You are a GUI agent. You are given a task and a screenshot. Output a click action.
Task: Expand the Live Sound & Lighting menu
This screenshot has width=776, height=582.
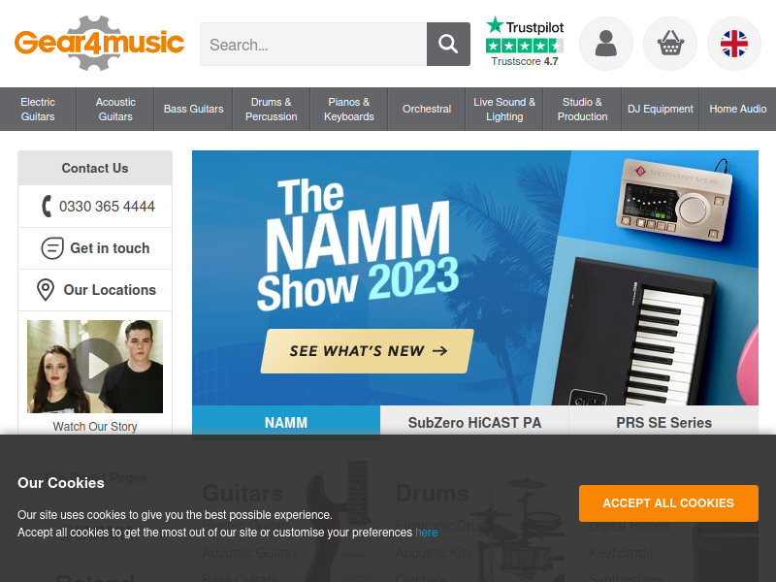click(504, 109)
